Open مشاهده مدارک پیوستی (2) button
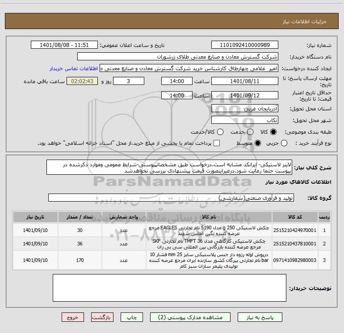 190,317
